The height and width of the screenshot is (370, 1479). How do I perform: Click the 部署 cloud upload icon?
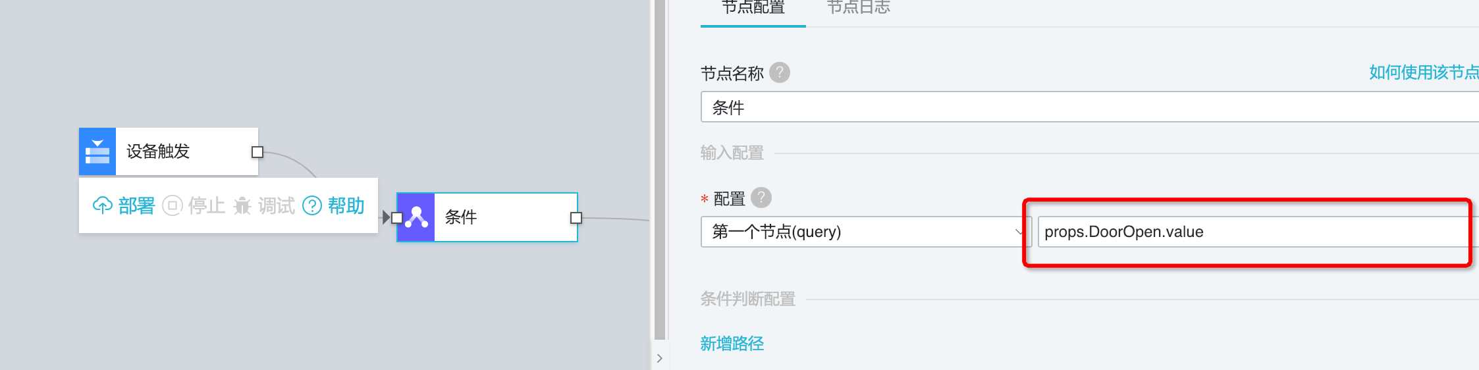(102, 205)
